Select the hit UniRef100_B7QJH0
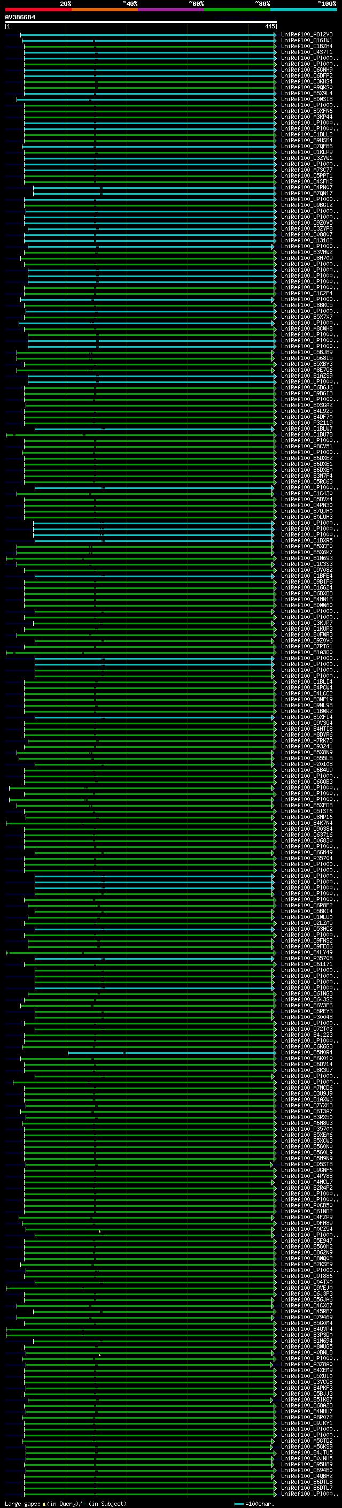This screenshot has width=342, height=1508. point(307,511)
